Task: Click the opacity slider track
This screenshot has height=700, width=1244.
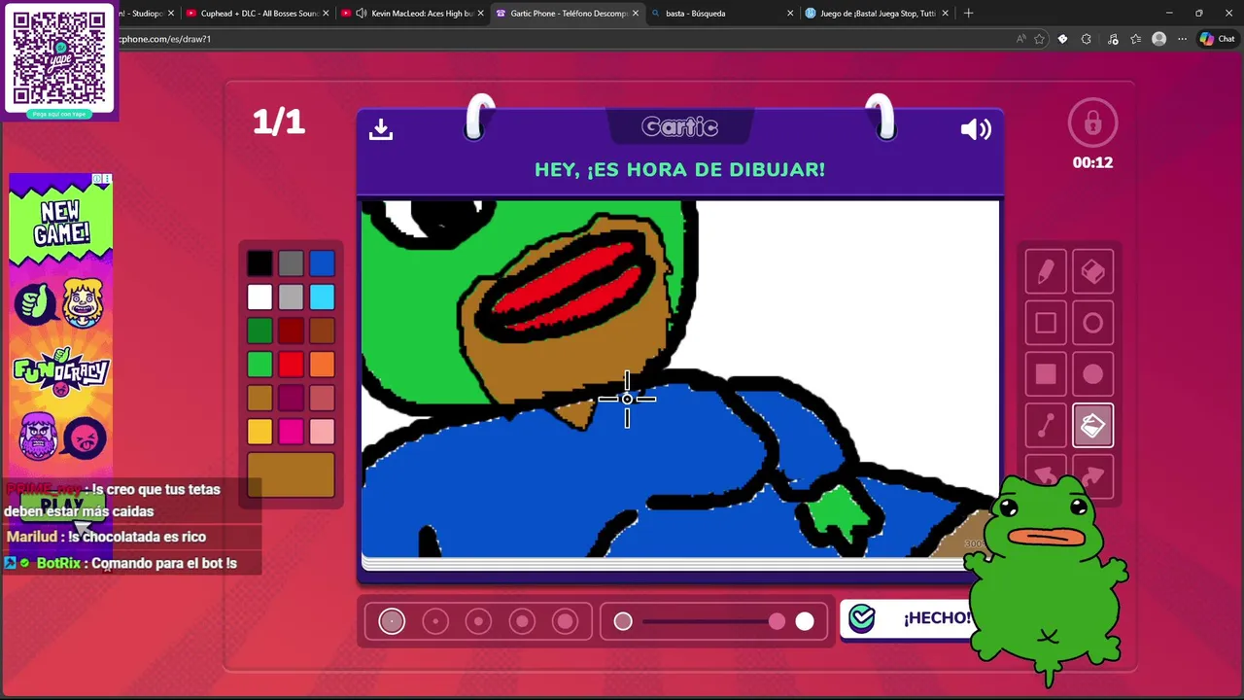Action: tap(713, 621)
